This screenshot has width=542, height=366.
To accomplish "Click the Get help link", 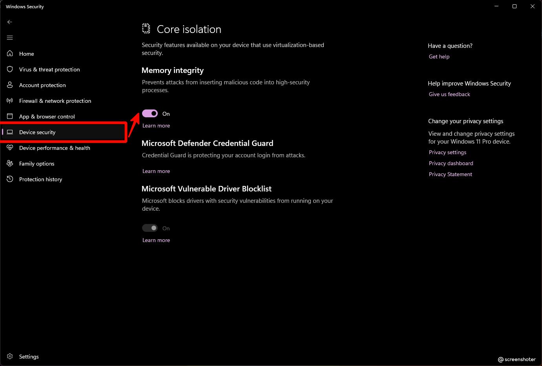I will (x=439, y=56).
